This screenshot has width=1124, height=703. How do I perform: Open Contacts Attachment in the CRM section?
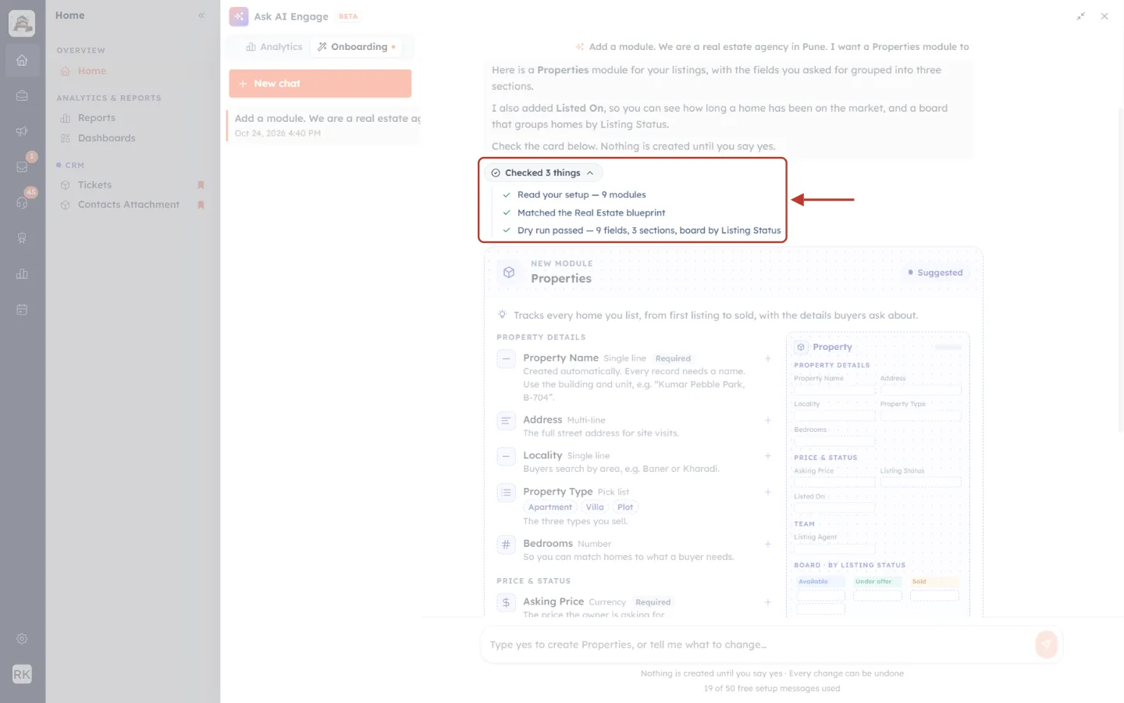coord(129,205)
